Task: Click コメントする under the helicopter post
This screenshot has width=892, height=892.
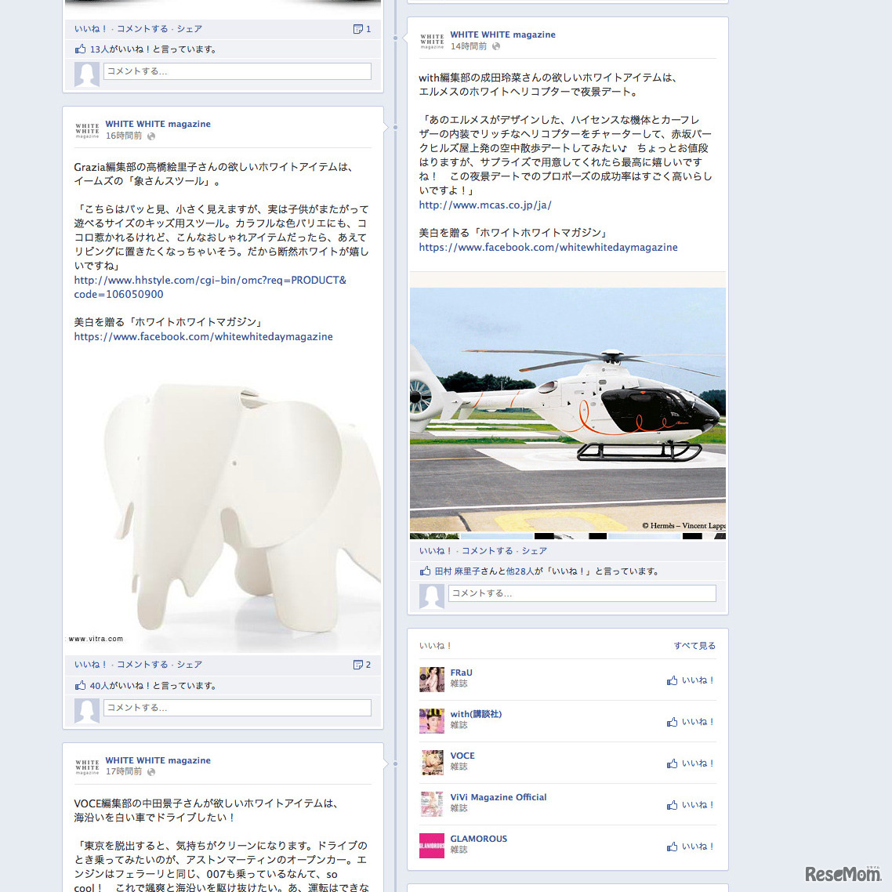Action: (x=487, y=551)
